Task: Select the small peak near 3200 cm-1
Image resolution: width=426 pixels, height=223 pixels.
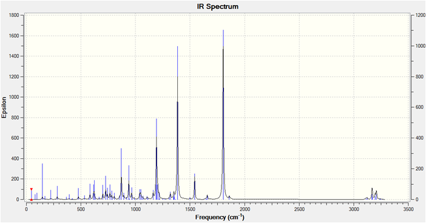Action: click(376, 195)
